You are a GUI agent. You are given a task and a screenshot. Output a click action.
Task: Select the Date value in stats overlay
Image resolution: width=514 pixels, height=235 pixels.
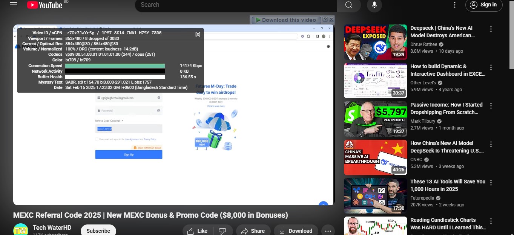(126, 87)
